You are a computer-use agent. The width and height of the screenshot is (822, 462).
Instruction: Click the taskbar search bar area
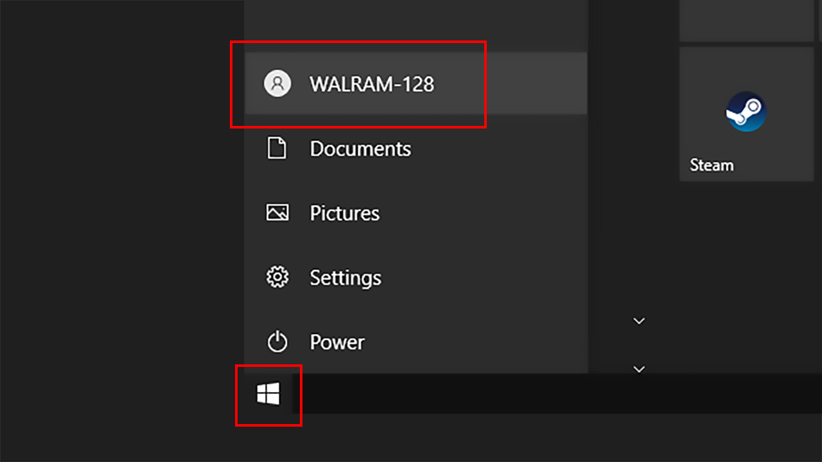[557, 394]
